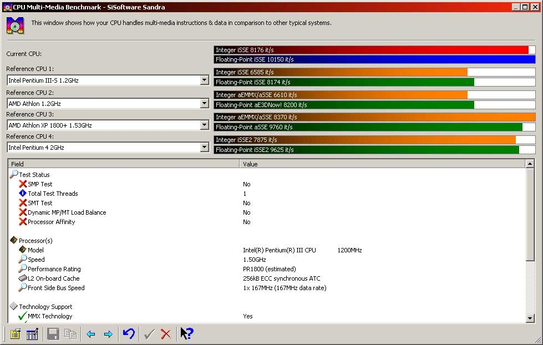Click the Value column header

click(x=382, y=164)
